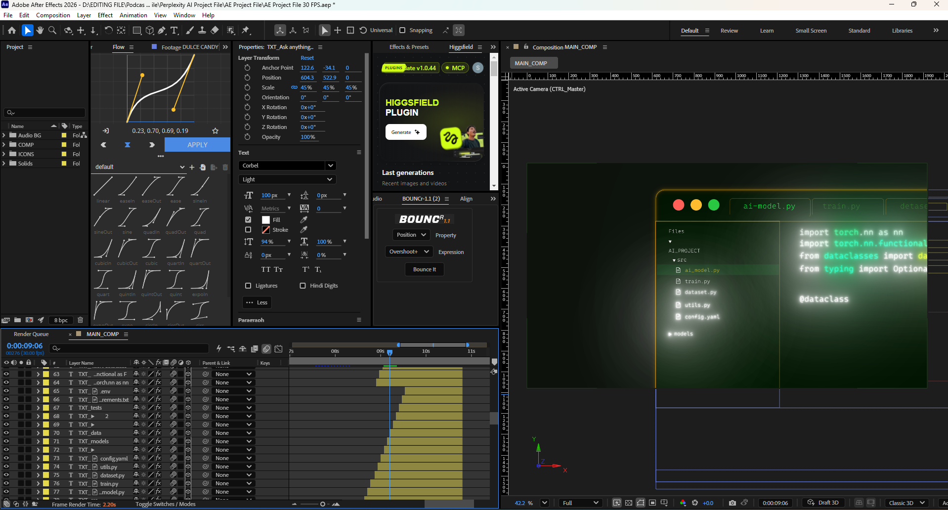Open the Light font style dropdown
948x510 pixels.
pyautogui.click(x=287, y=179)
